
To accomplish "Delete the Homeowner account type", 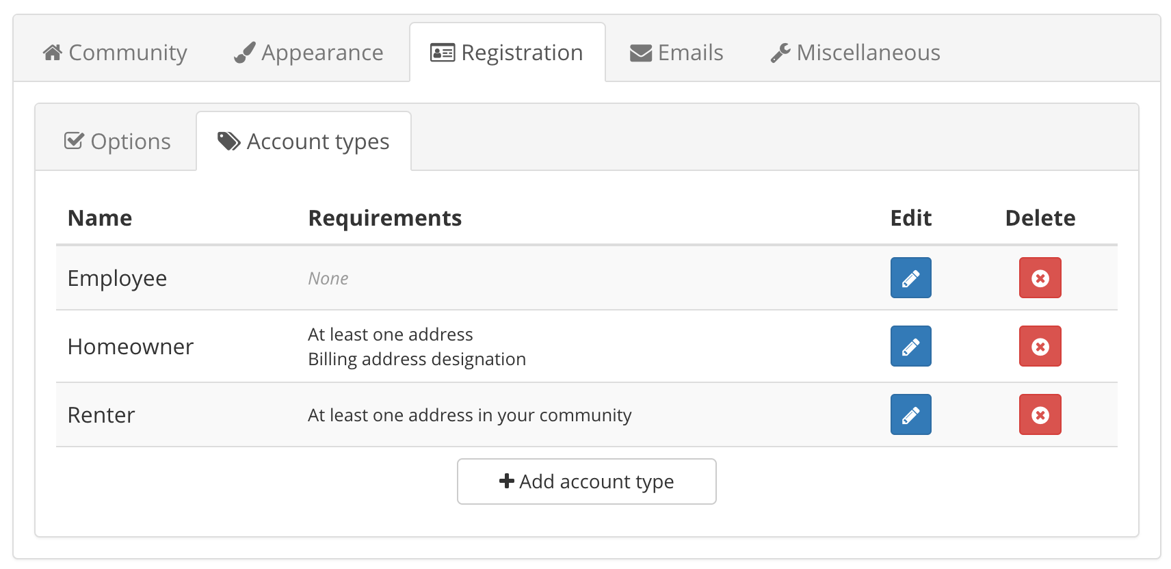I will pos(1040,346).
